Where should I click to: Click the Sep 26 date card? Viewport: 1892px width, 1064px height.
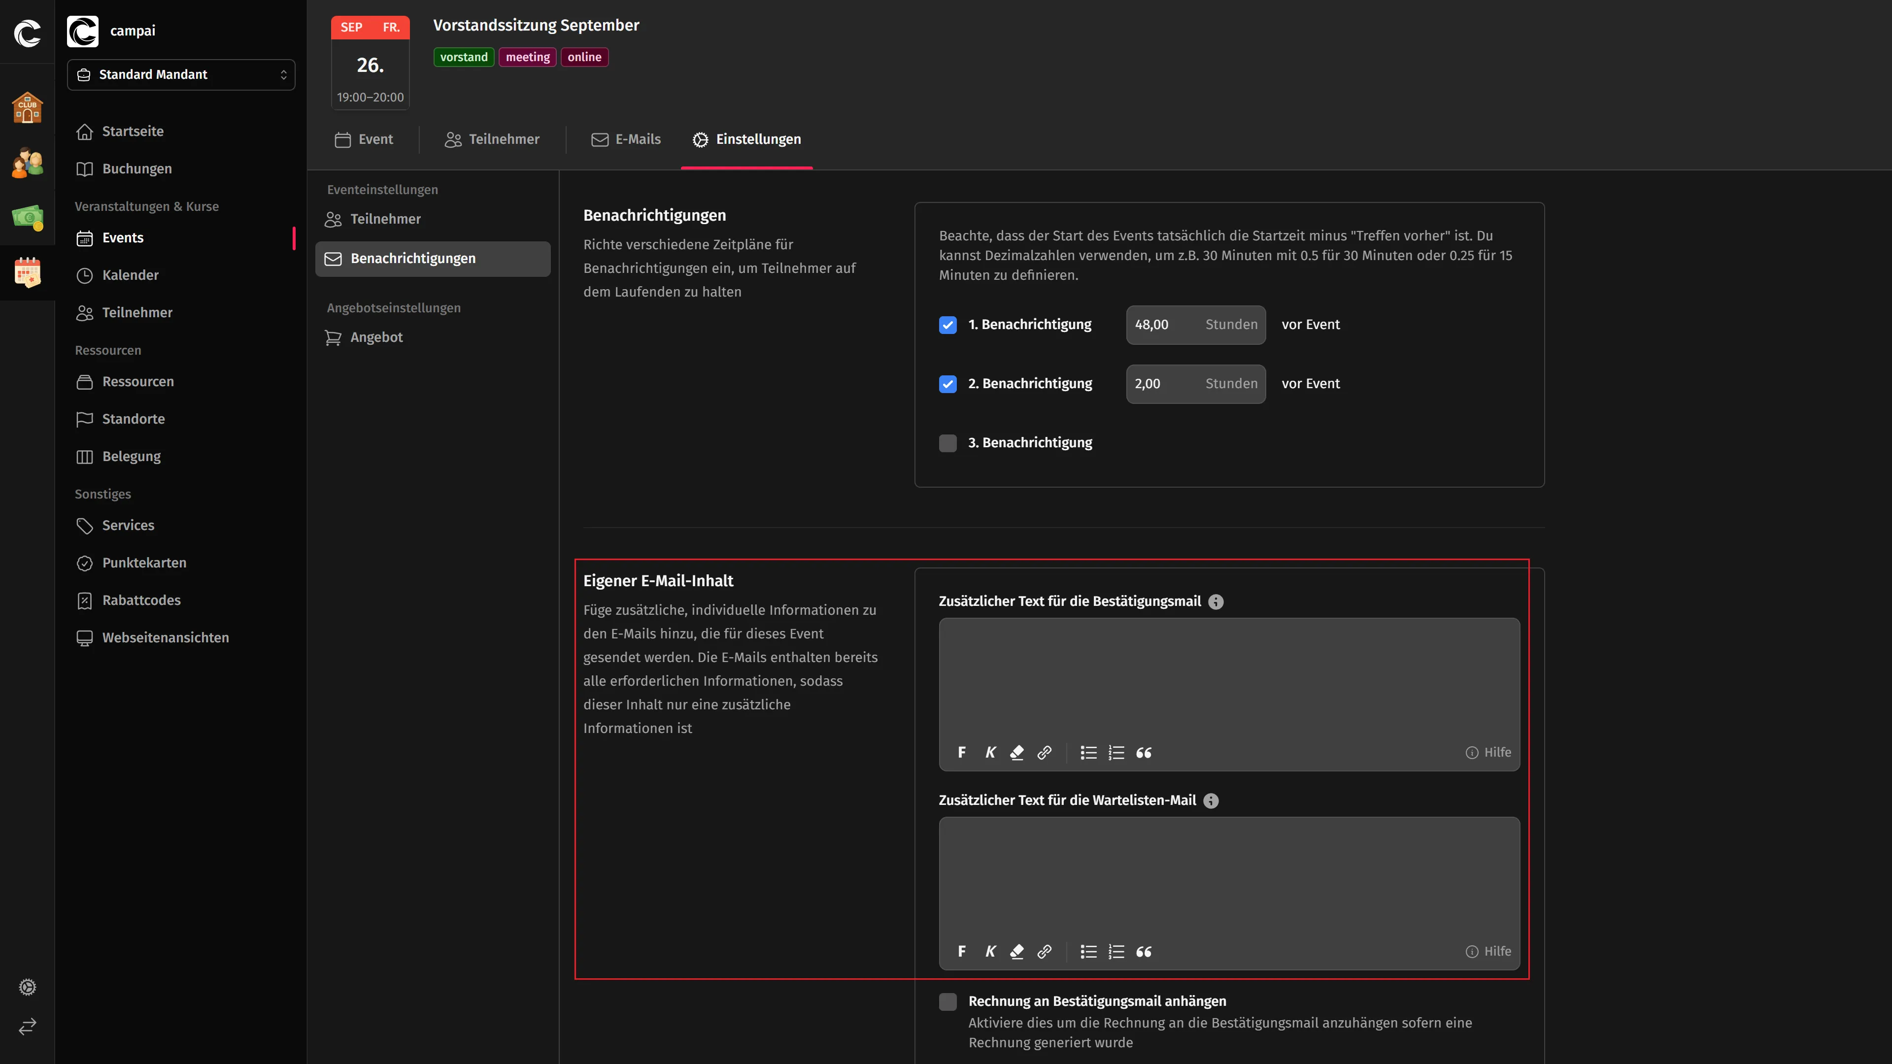370,63
